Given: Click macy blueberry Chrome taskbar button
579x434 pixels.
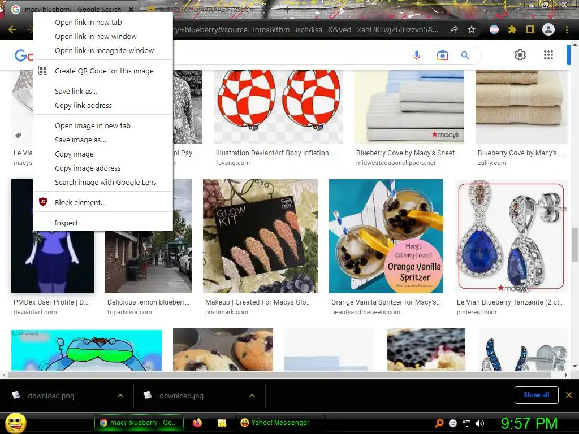Looking at the screenshot, I should (139, 423).
